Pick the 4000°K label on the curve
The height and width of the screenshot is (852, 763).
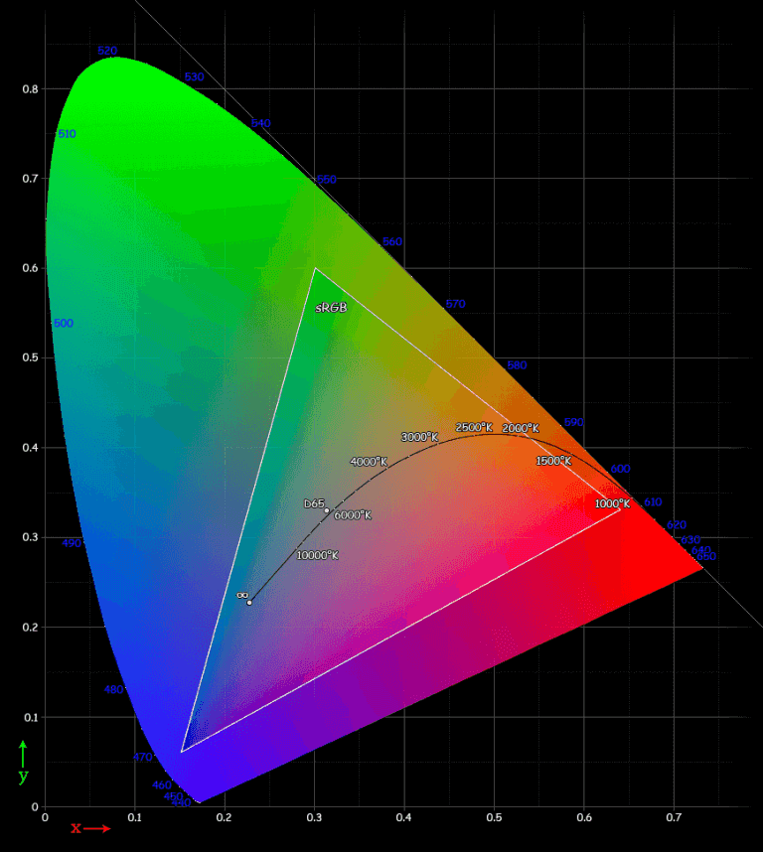click(368, 462)
